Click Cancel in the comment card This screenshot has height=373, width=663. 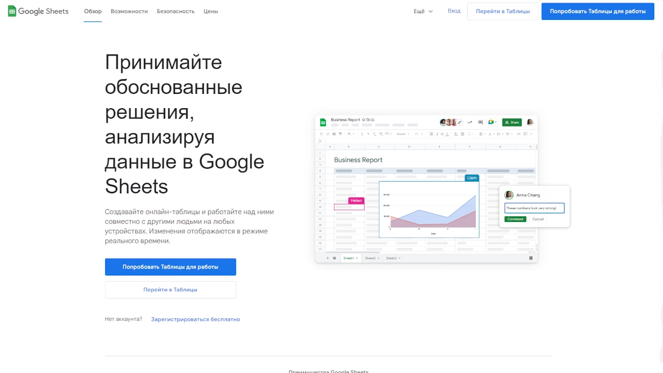click(x=538, y=219)
